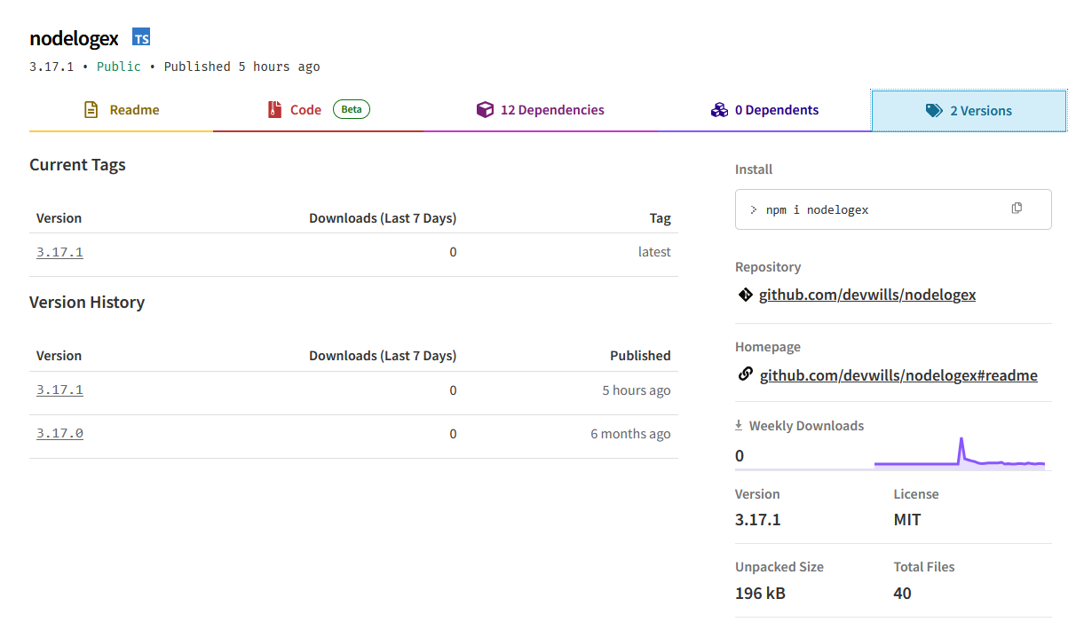The height and width of the screenshot is (622, 1092).
Task: Click the tag icon on Versions tab
Action: click(x=934, y=111)
